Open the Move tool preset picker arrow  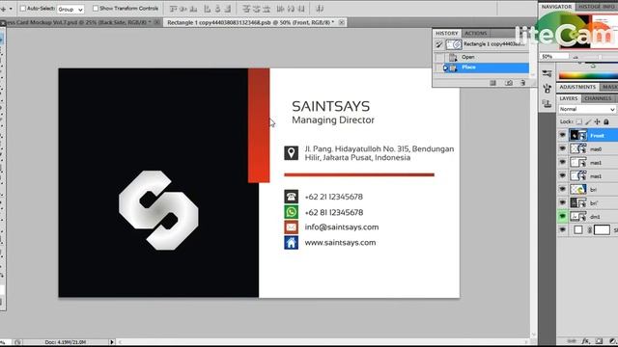[11, 9]
